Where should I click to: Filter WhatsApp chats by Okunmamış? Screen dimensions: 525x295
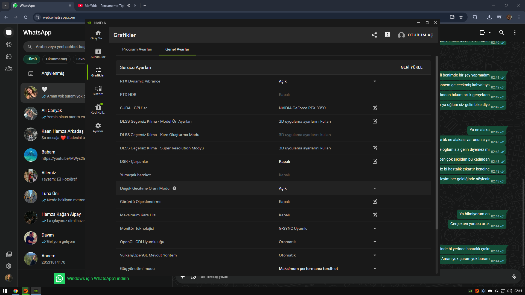(x=56, y=59)
